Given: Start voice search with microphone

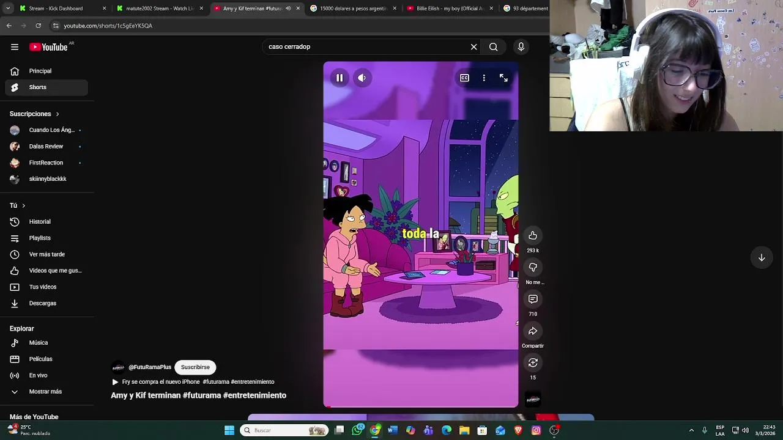Looking at the screenshot, I should click(x=521, y=47).
